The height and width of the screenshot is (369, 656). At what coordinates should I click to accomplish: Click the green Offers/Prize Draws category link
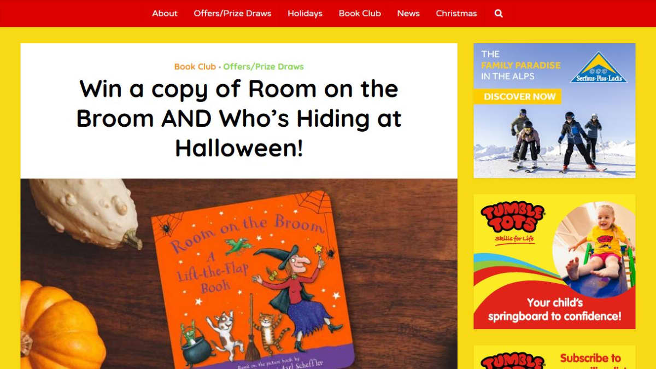point(263,67)
